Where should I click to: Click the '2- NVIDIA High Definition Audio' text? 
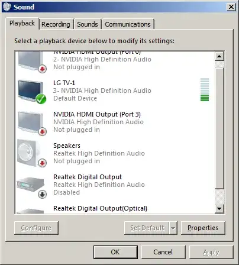point(102,59)
